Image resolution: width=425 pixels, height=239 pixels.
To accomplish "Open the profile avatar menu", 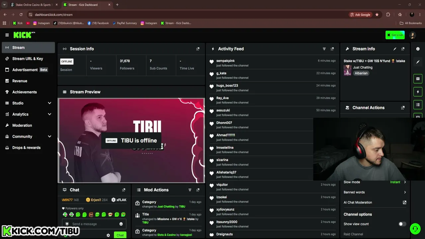I will coord(413,35).
